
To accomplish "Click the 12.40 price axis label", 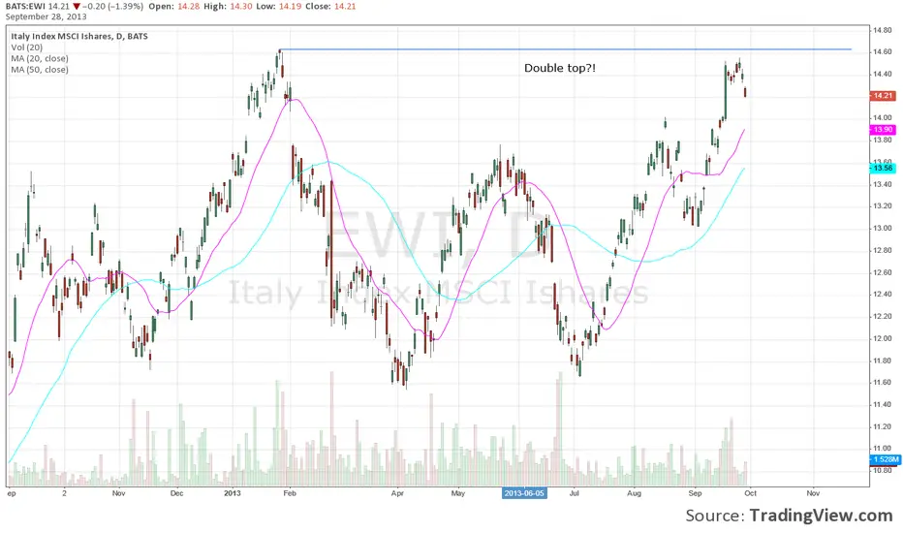I will click(883, 295).
